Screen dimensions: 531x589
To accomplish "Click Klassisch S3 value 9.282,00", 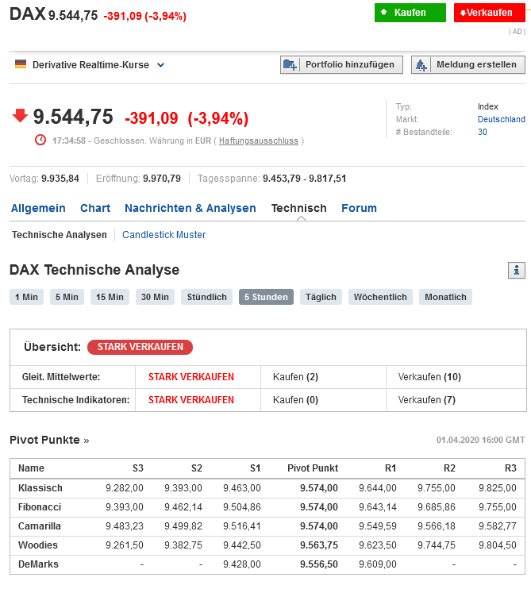I will (125, 488).
